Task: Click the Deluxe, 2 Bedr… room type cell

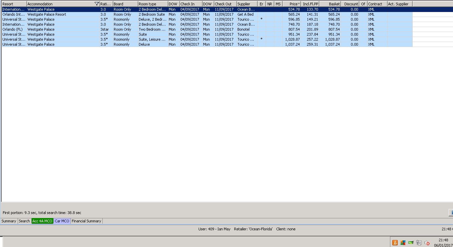Action: [153, 19]
